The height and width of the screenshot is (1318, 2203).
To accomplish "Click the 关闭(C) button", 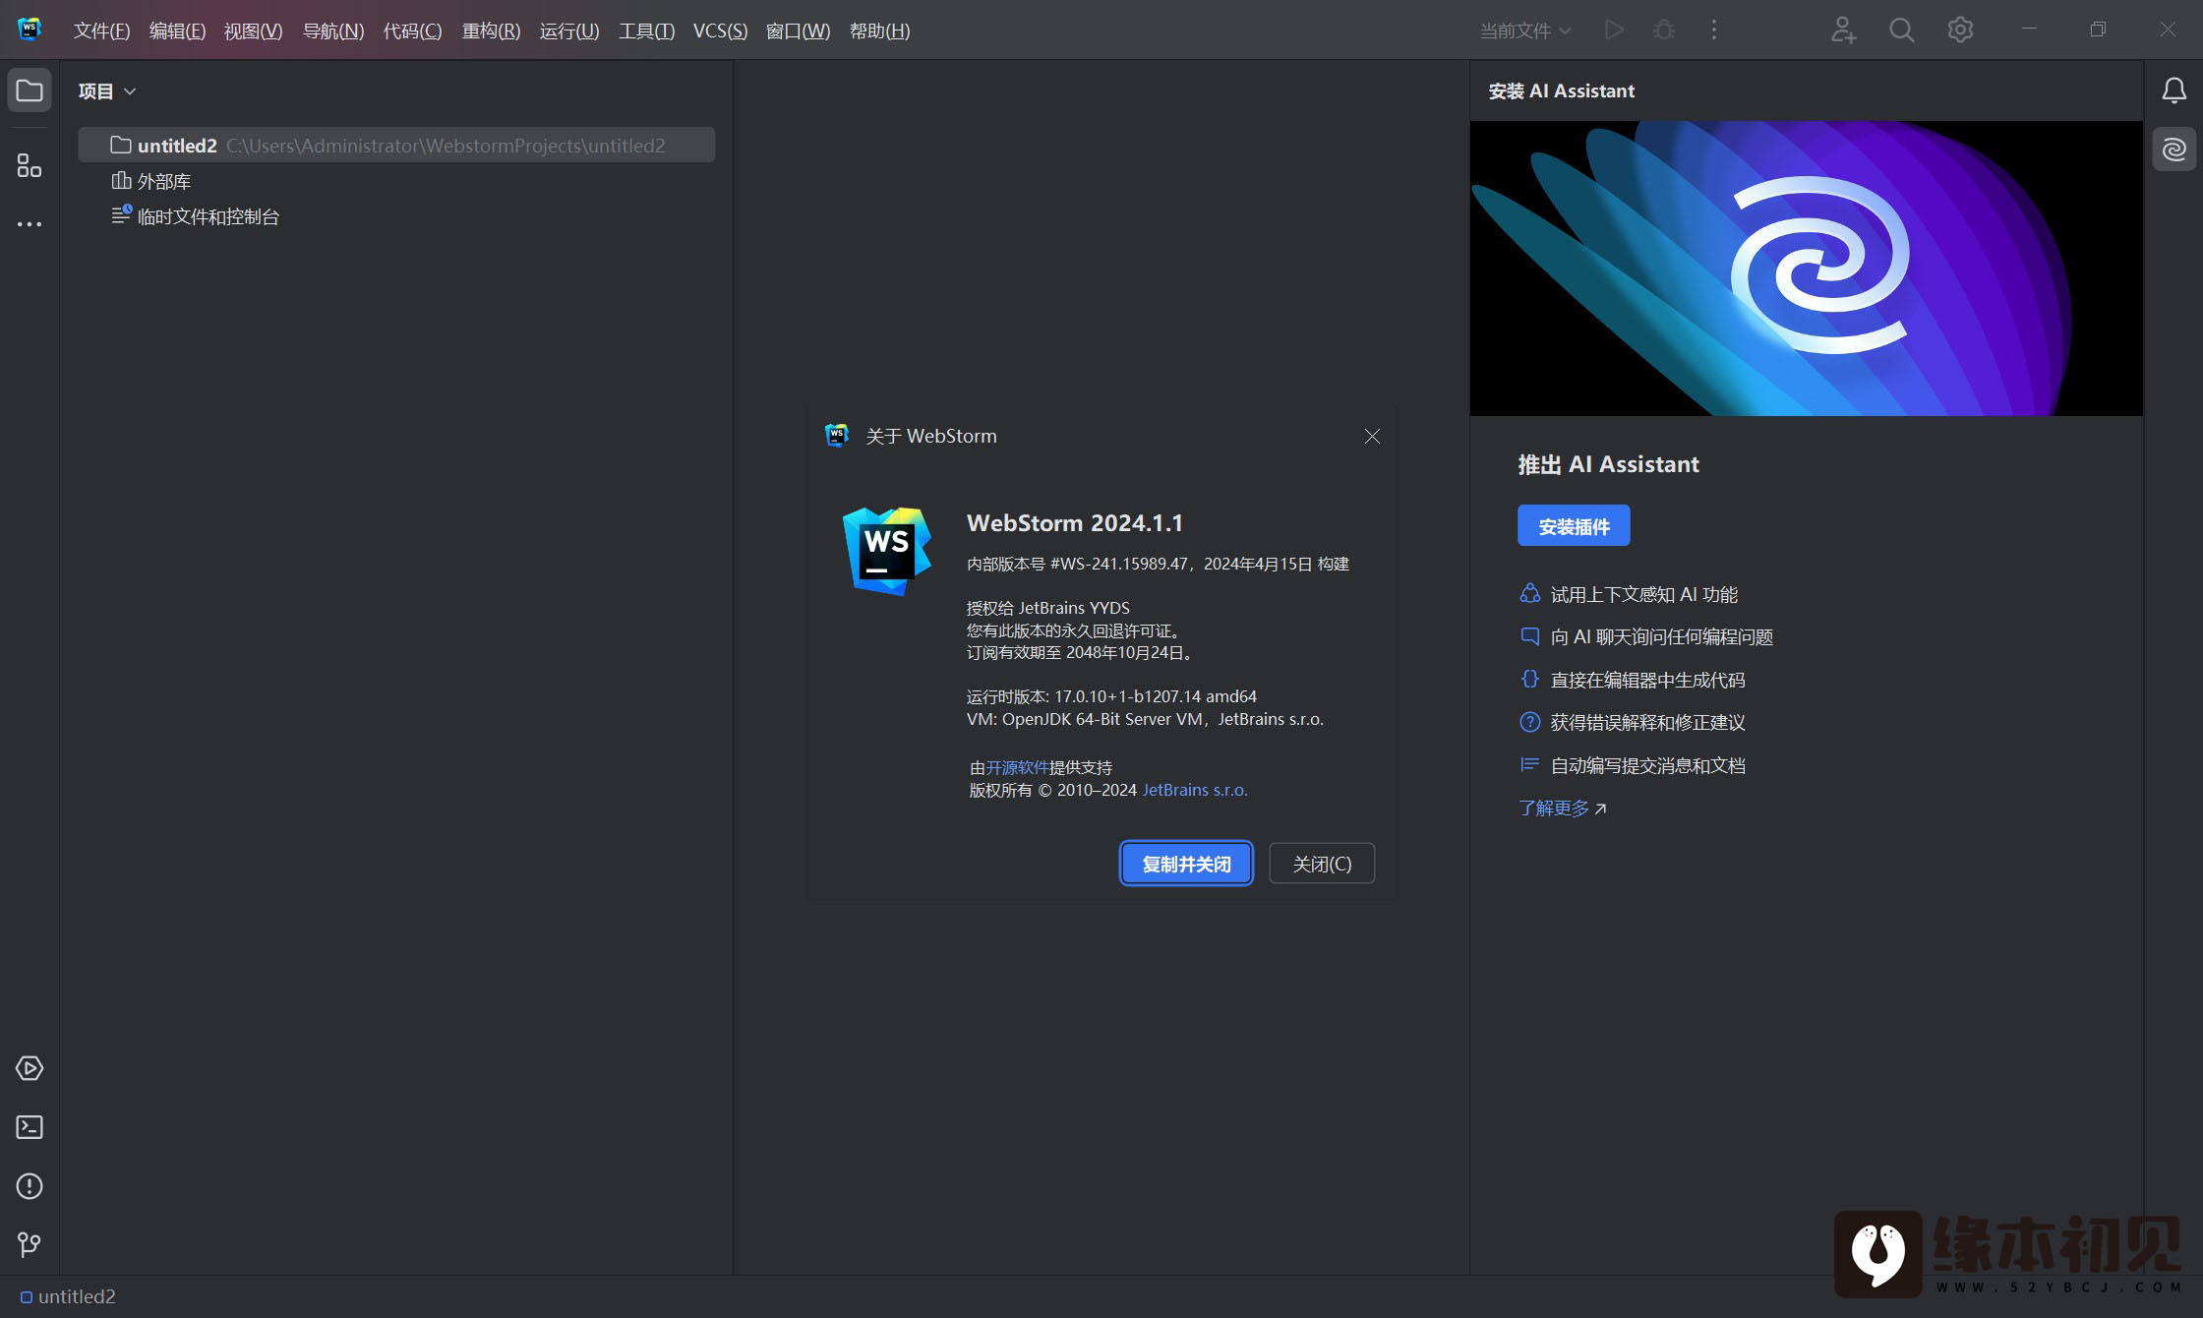I will (1322, 864).
